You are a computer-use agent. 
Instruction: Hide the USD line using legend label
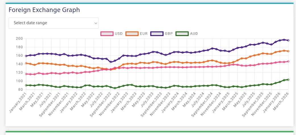pyautogui.click(x=119, y=34)
